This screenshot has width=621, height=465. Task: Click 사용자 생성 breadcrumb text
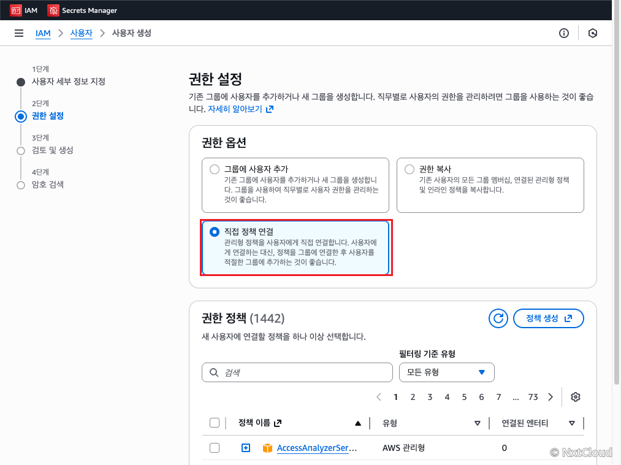point(131,33)
